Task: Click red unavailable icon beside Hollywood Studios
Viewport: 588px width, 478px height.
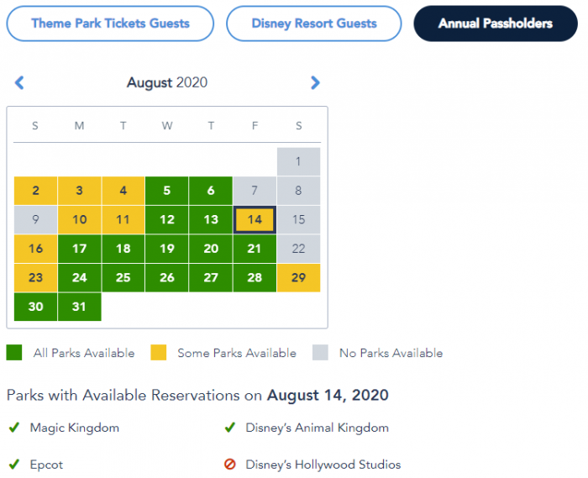Action: 229,465
